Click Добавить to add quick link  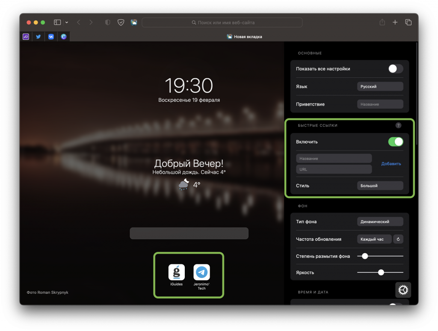(x=391, y=164)
